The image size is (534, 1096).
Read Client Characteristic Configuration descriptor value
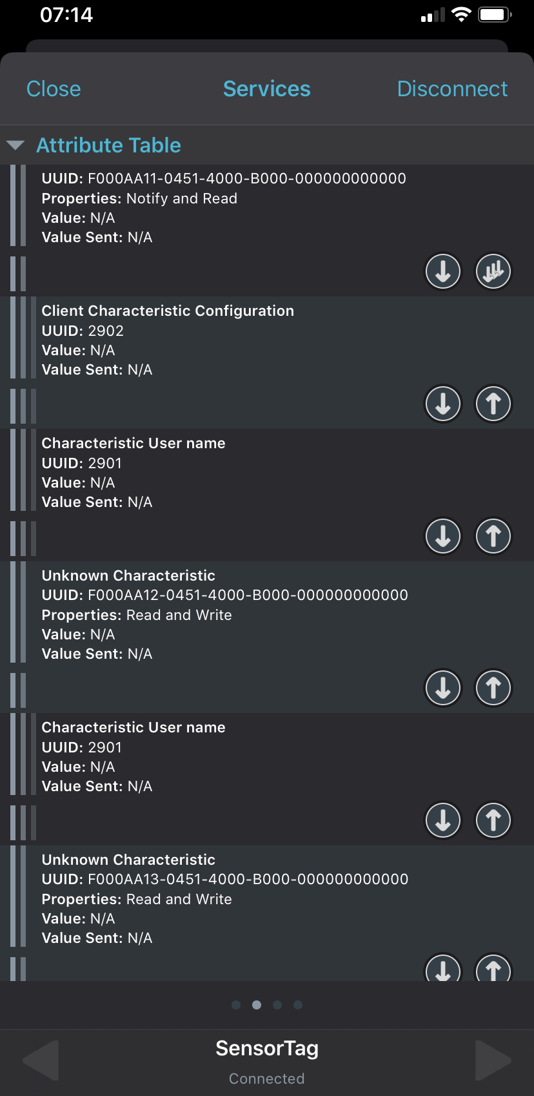point(443,404)
